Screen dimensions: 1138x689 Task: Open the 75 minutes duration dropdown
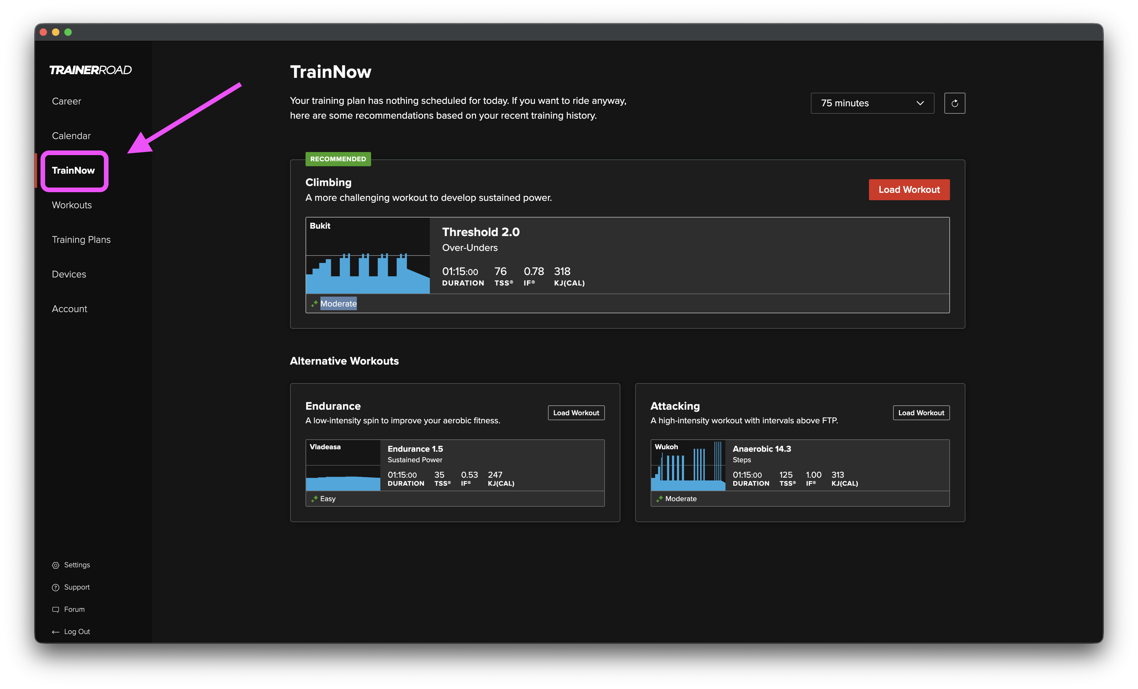[x=872, y=103]
